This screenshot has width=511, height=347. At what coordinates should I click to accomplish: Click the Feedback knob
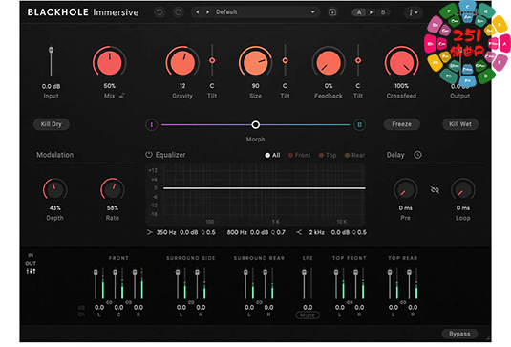(329, 62)
